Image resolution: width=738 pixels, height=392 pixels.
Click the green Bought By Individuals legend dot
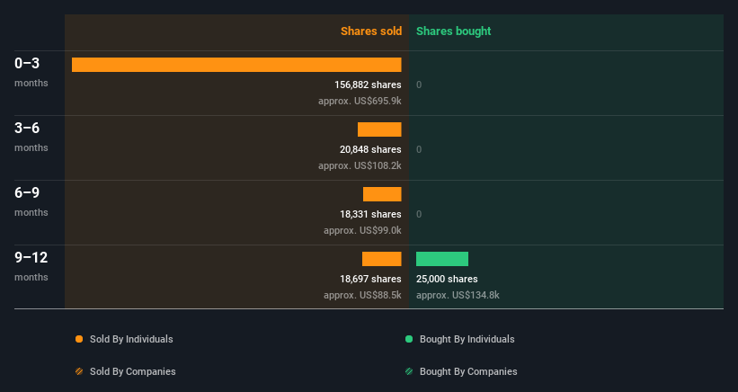[409, 339]
